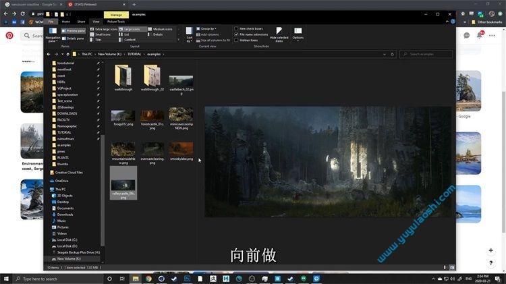Switch to the Home ribbon tab
This screenshot has height=284, width=506.
click(66, 22)
